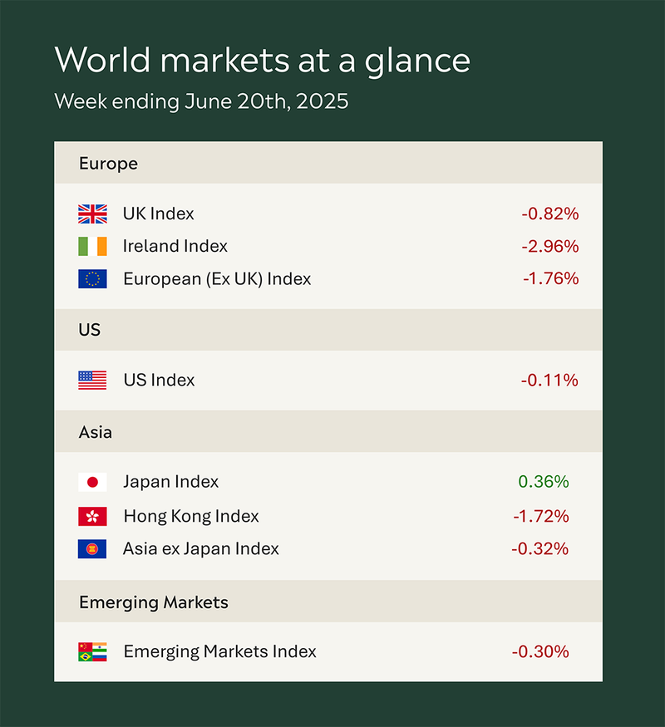This screenshot has width=665, height=727.
Task: Click the Ireland tricolour flag icon
Action: [x=92, y=246]
